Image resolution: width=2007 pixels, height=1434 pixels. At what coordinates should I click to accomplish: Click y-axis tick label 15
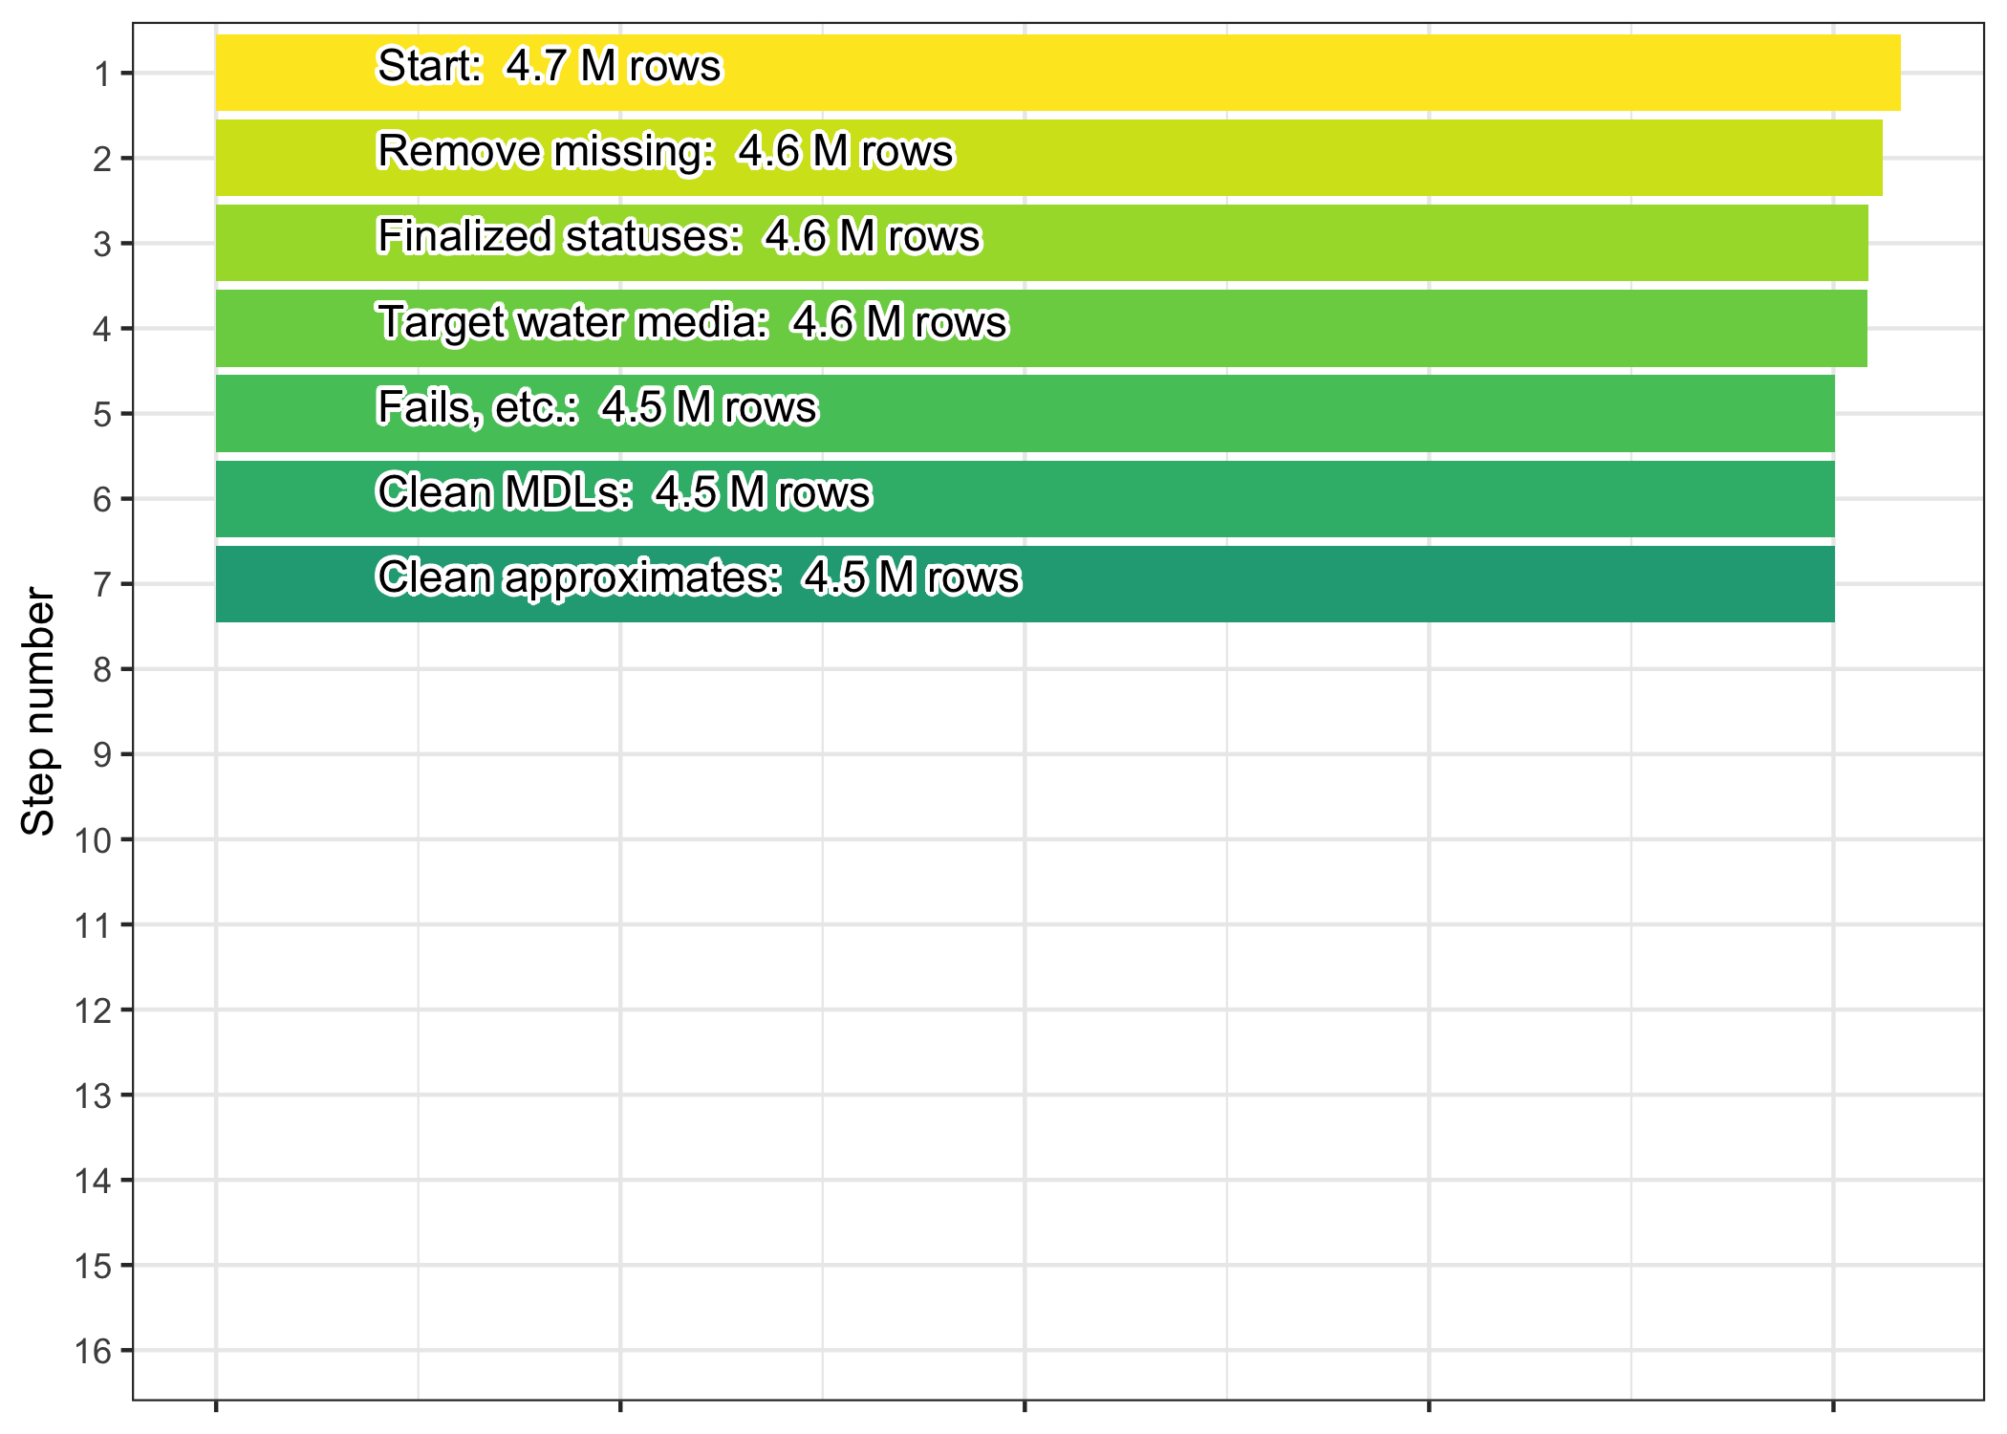coord(93,1267)
